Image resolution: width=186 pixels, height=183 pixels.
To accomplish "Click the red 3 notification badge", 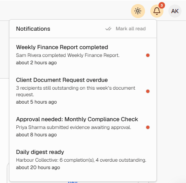I will [162, 5].
